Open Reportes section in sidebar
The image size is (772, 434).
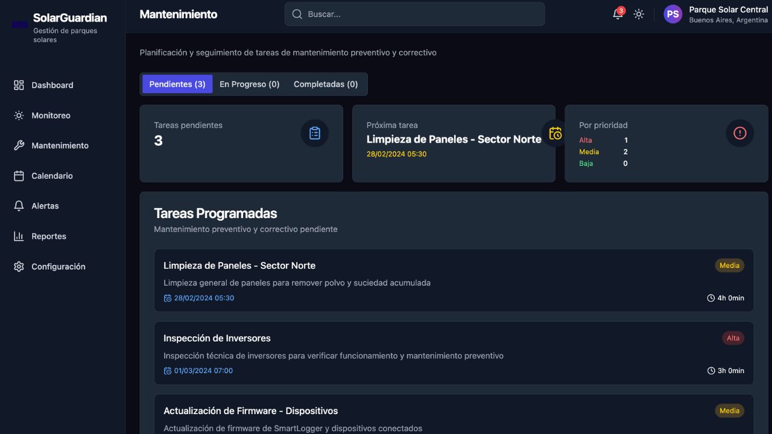click(63, 236)
